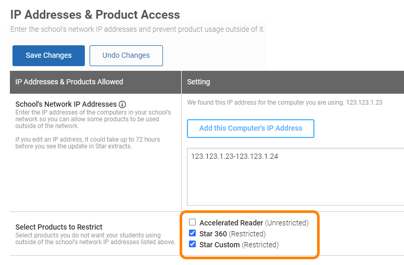Image resolution: width=404 pixels, height=265 pixels.
Task: Uncheck the Star Custom restricted checkbox
Action: pos(192,244)
